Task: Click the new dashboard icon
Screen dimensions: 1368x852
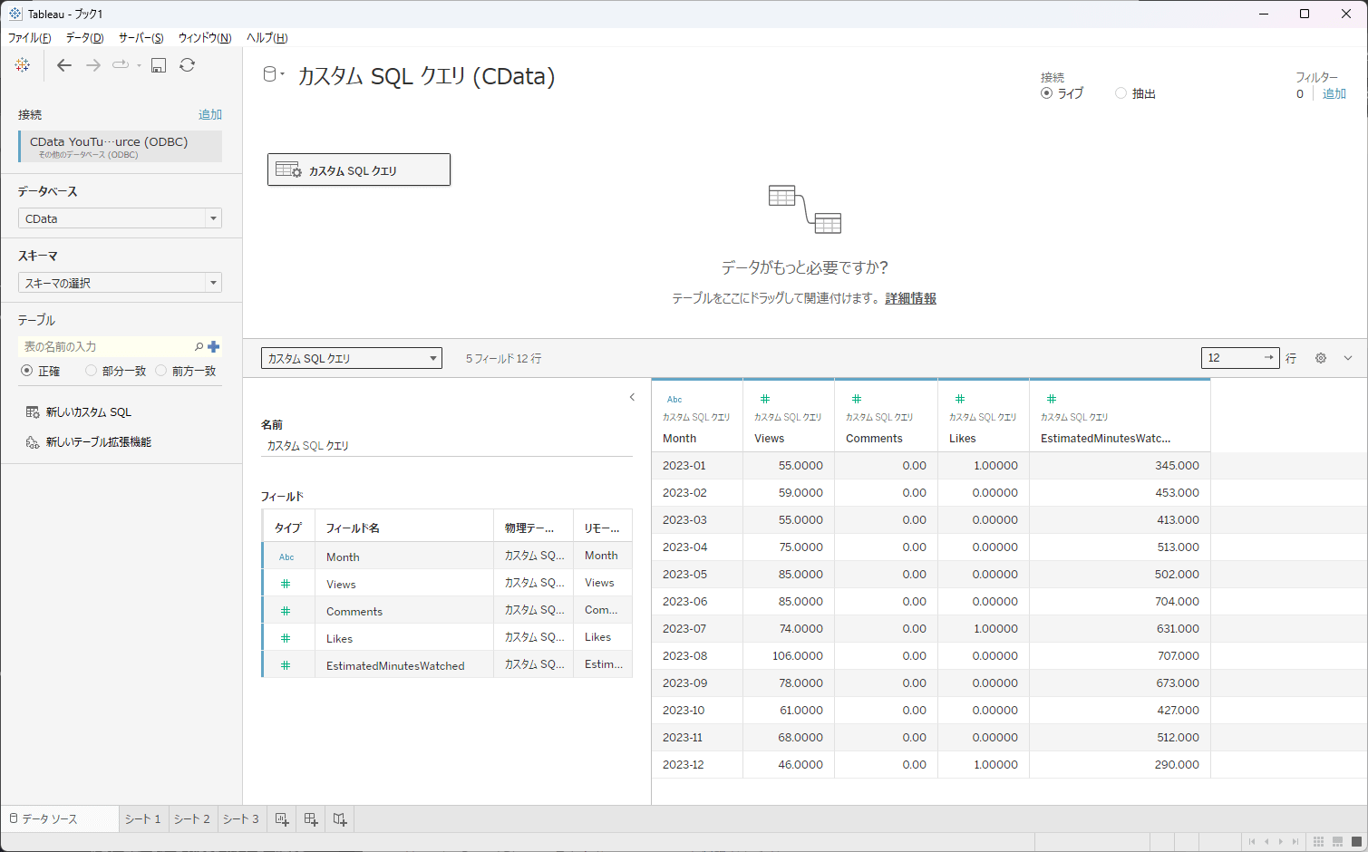Action: [x=311, y=819]
